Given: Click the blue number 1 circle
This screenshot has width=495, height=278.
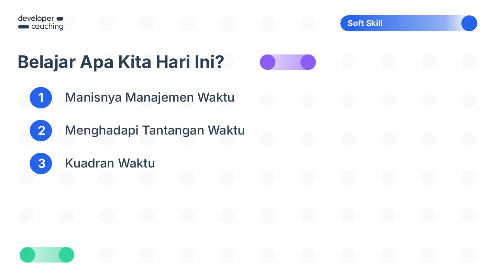Looking at the screenshot, I should point(41,97).
